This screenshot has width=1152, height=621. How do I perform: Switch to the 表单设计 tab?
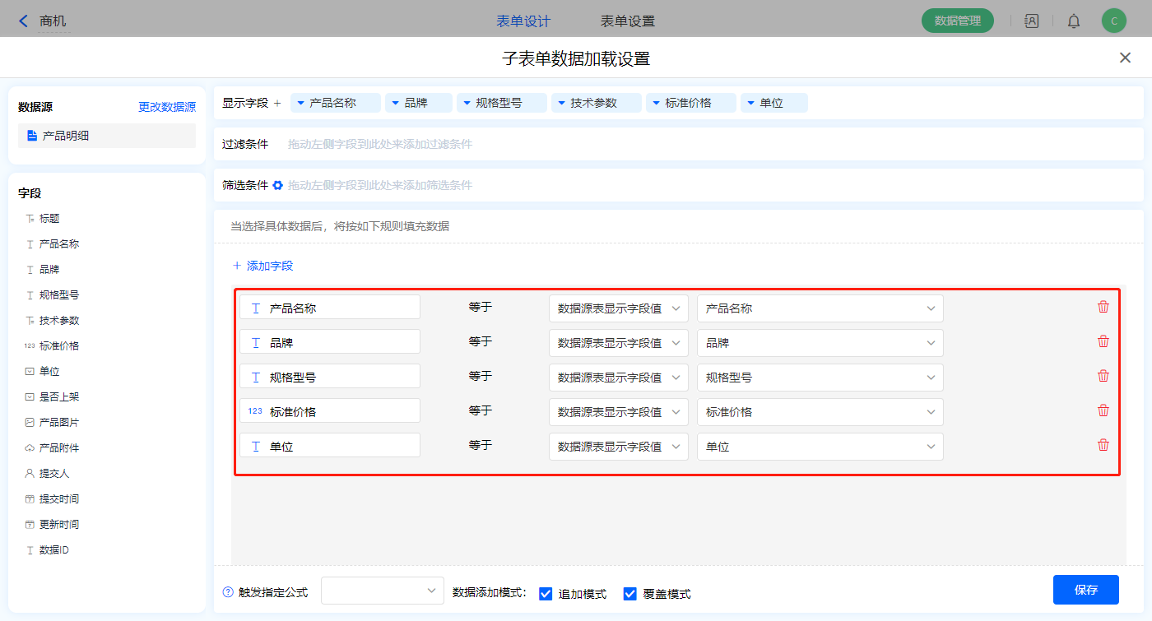tap(523, 21)
